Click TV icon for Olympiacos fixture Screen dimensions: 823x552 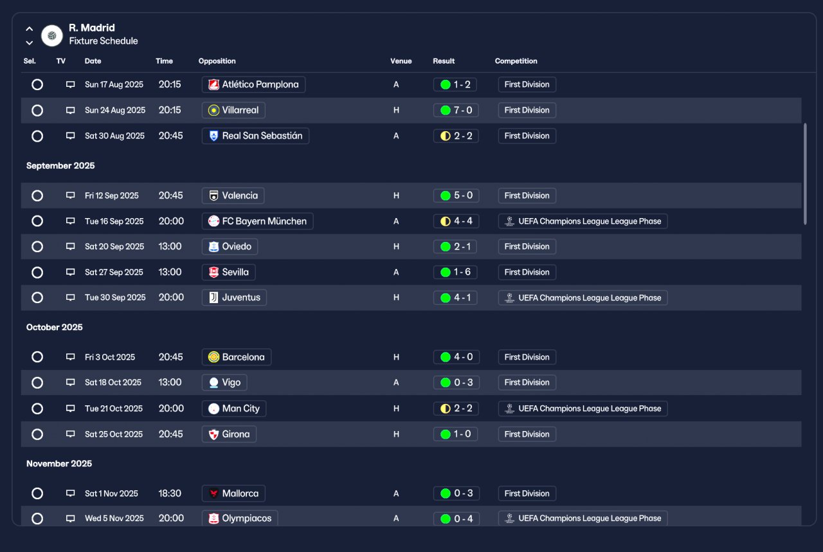tap(71, 519)
